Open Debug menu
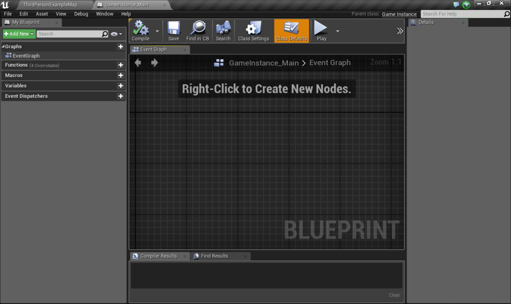The image size is (511, 304). point(81,13)
